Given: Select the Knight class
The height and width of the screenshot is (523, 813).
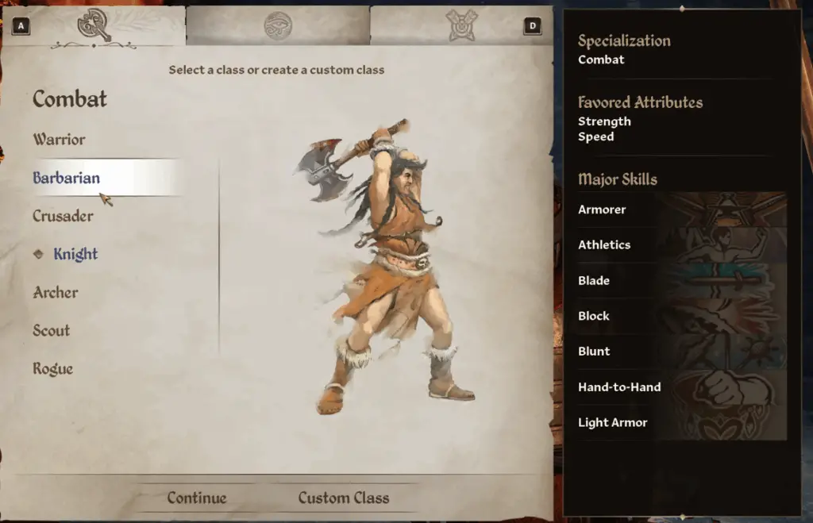Looking at the screenshot, I should click(75, 254).
